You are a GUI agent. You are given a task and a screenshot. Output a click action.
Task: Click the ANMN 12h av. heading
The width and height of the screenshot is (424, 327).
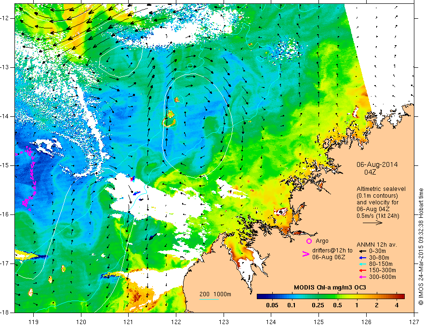377,245
